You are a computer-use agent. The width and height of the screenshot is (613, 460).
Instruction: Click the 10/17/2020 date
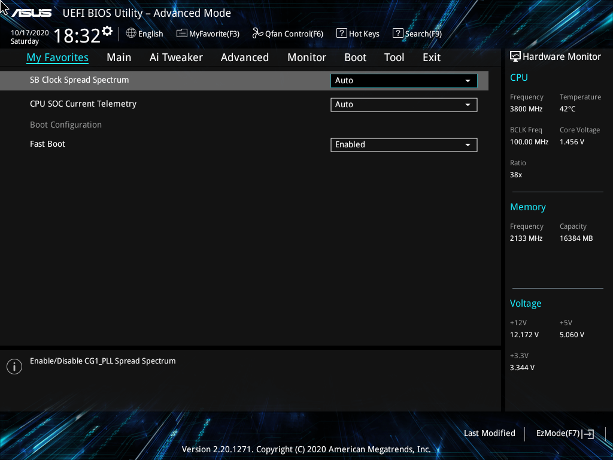point(30,33)
